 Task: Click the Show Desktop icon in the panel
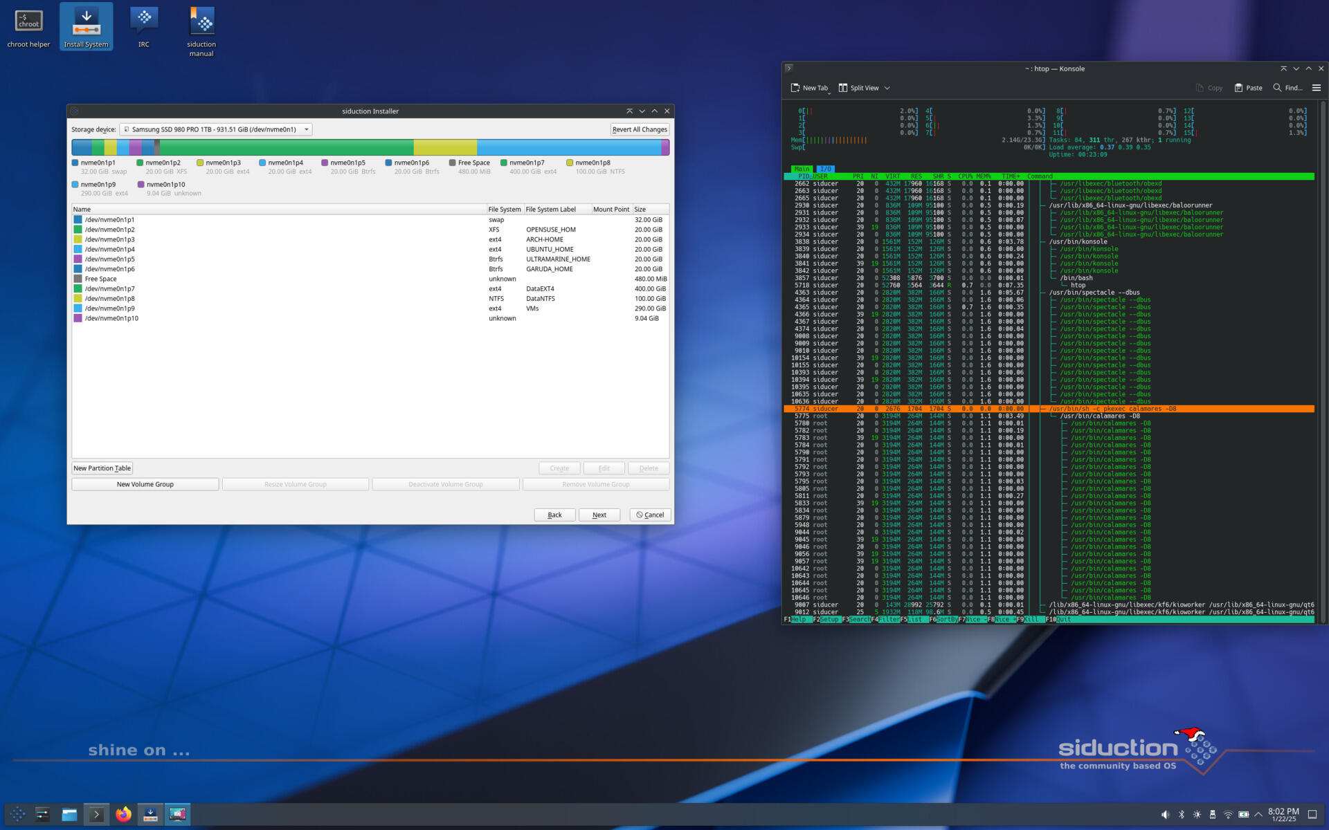pyautogui.click(x=1312, y=814)
